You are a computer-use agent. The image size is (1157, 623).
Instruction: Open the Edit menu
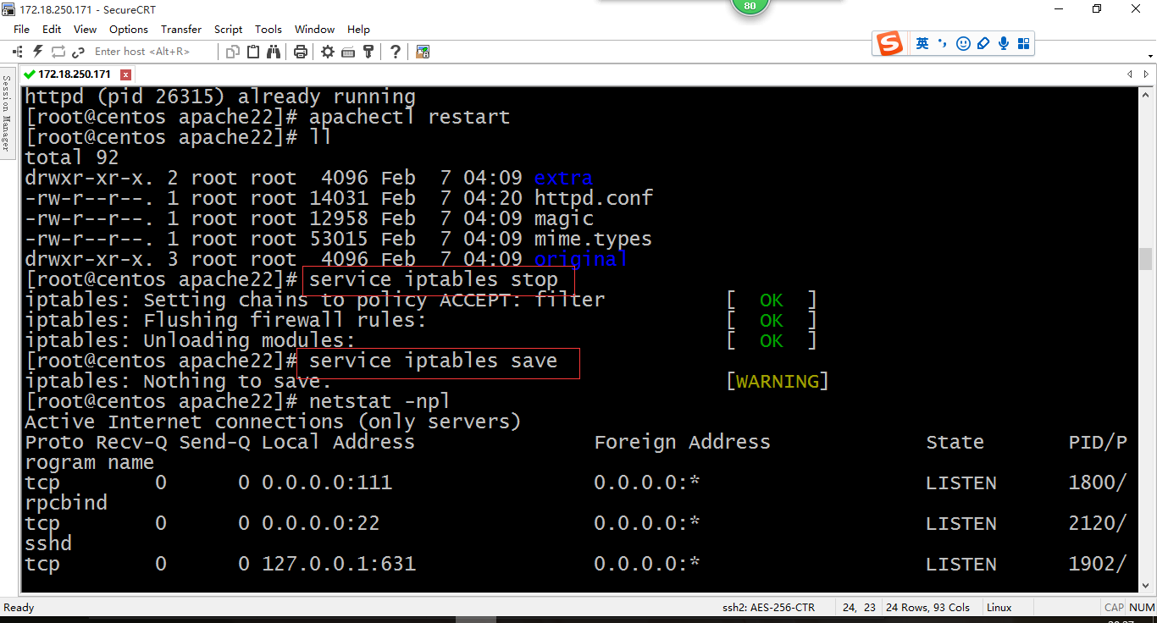(x=52, y=29)
